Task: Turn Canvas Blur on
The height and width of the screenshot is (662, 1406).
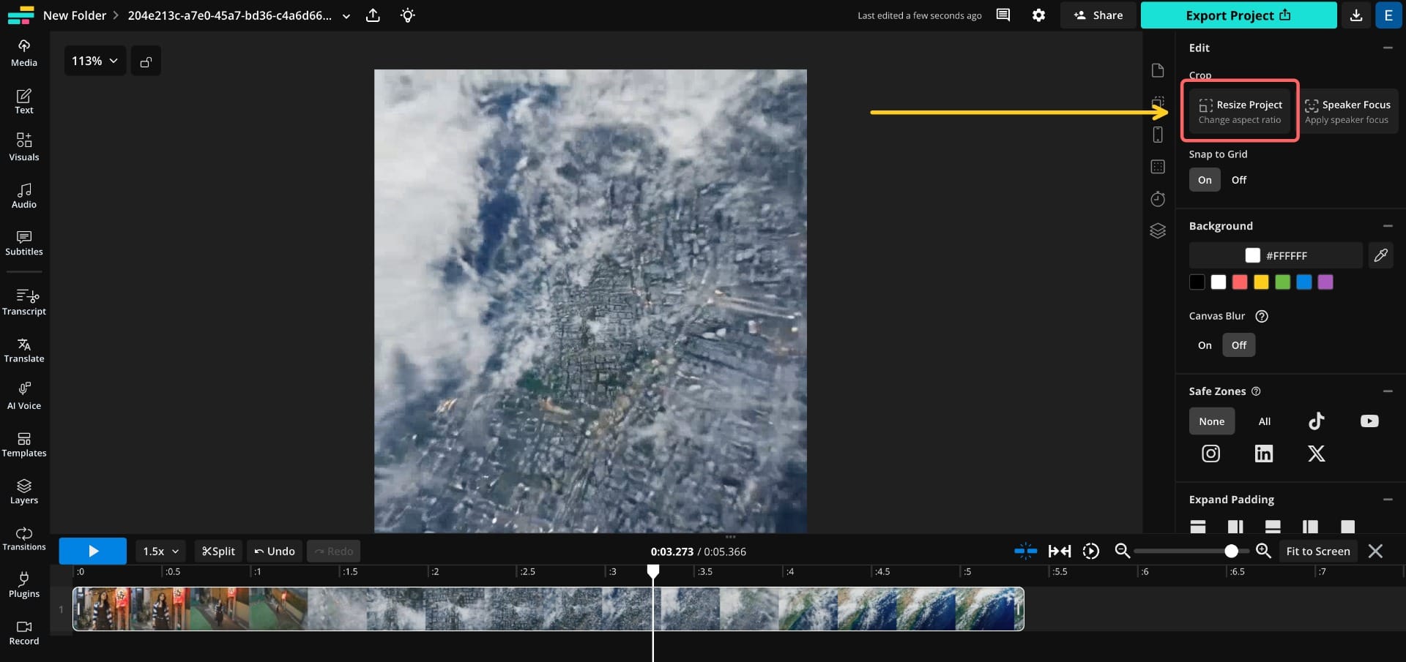Action: click(x=1205, y=345)
